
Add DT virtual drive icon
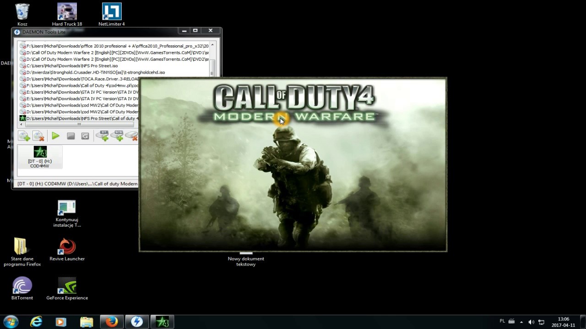pos(103,136)
